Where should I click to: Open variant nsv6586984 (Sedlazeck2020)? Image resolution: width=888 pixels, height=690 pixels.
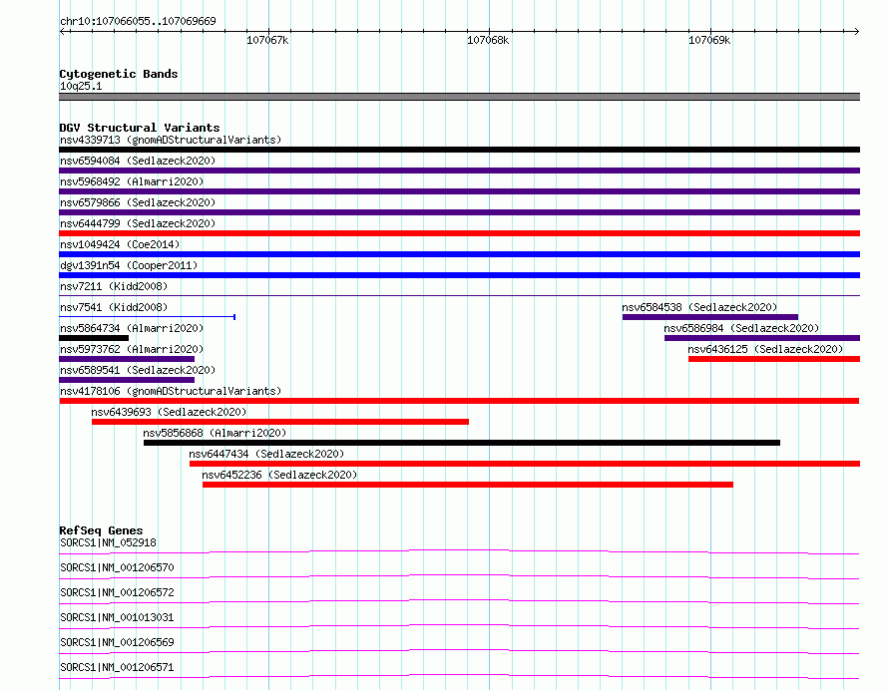(x=741, y=328)
